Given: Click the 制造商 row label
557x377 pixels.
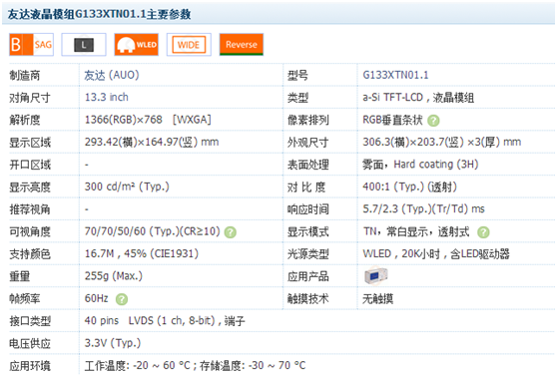Looking at the screenshot, I should [x=25, y=75].
